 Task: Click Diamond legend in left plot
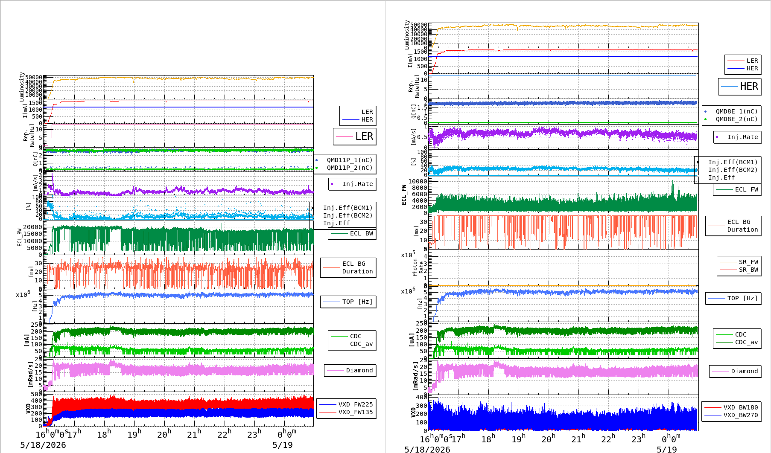359,370
